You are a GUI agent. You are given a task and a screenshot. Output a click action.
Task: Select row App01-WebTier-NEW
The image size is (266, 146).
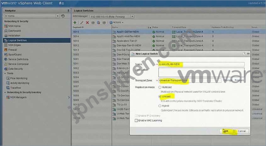point(169,37)
